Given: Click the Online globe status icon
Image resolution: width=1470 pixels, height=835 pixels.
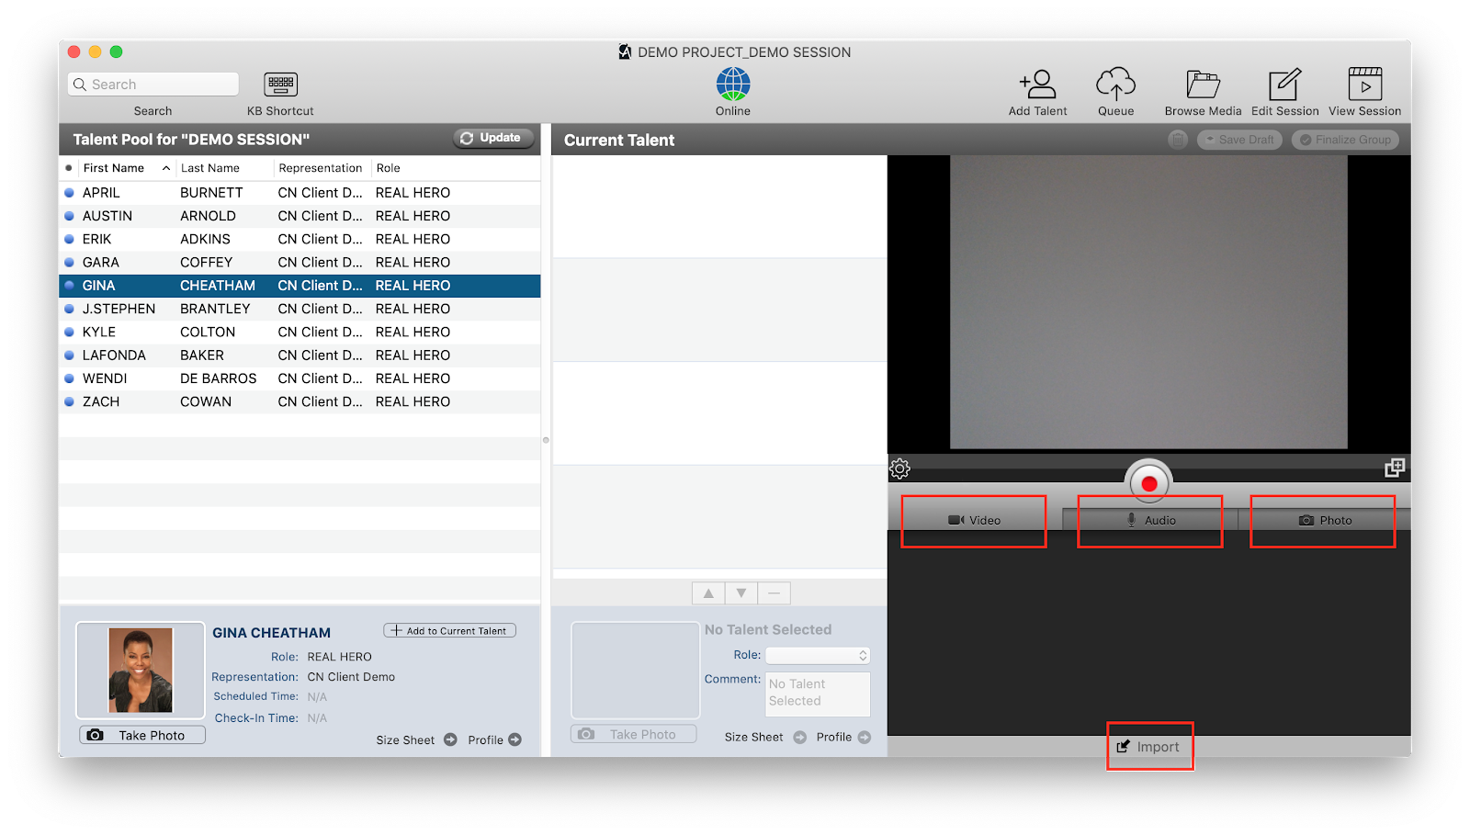Looking at the screenshot, I should point(733,85).
